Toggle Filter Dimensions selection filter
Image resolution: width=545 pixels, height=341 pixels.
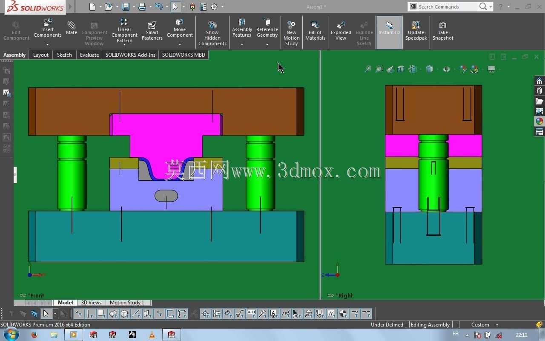tap(228, 314)
